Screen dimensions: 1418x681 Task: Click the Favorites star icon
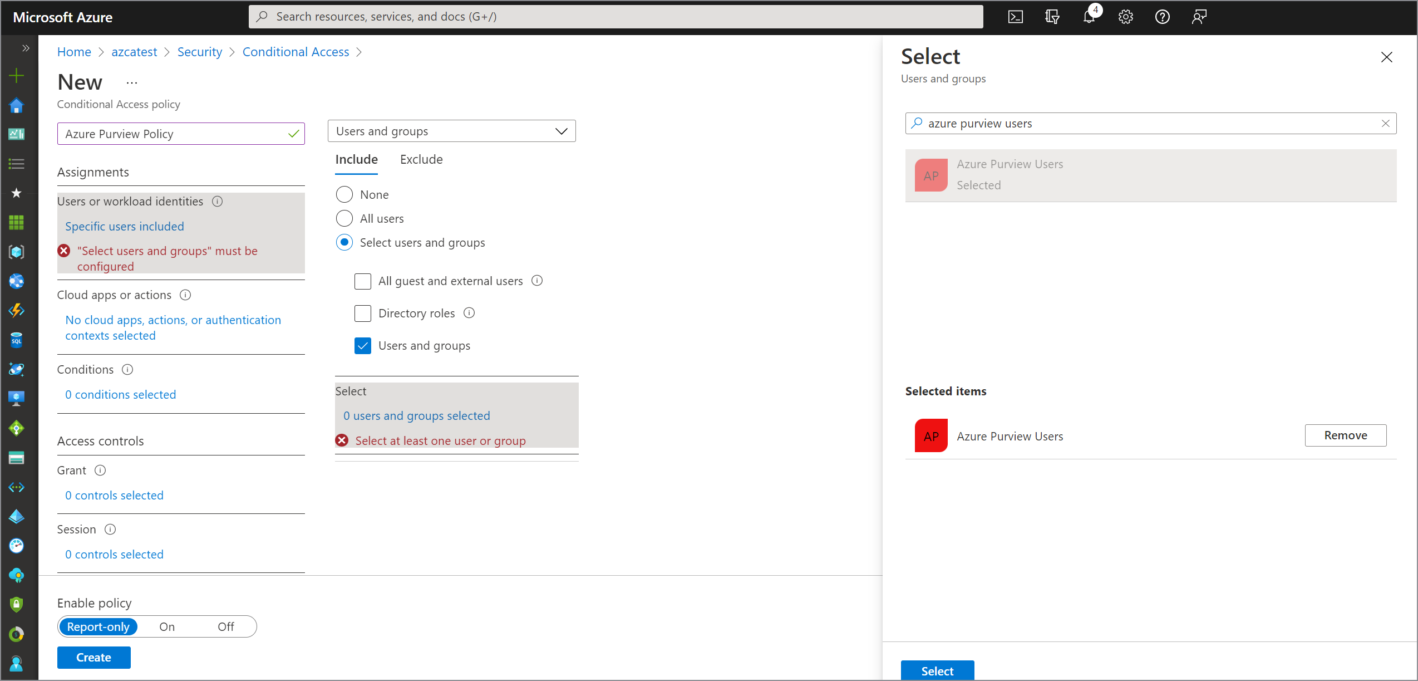(17, 193)
